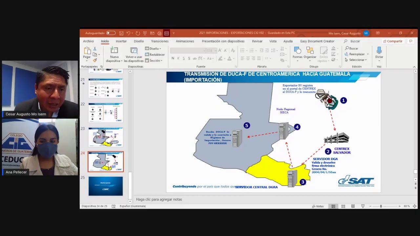This screenshot has width=420, height=236.
Task: Click the Buscar button in Edición group
Action: click(352, 49)
